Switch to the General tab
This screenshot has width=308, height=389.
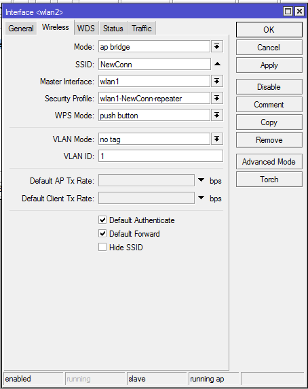(x=21, y=29)
